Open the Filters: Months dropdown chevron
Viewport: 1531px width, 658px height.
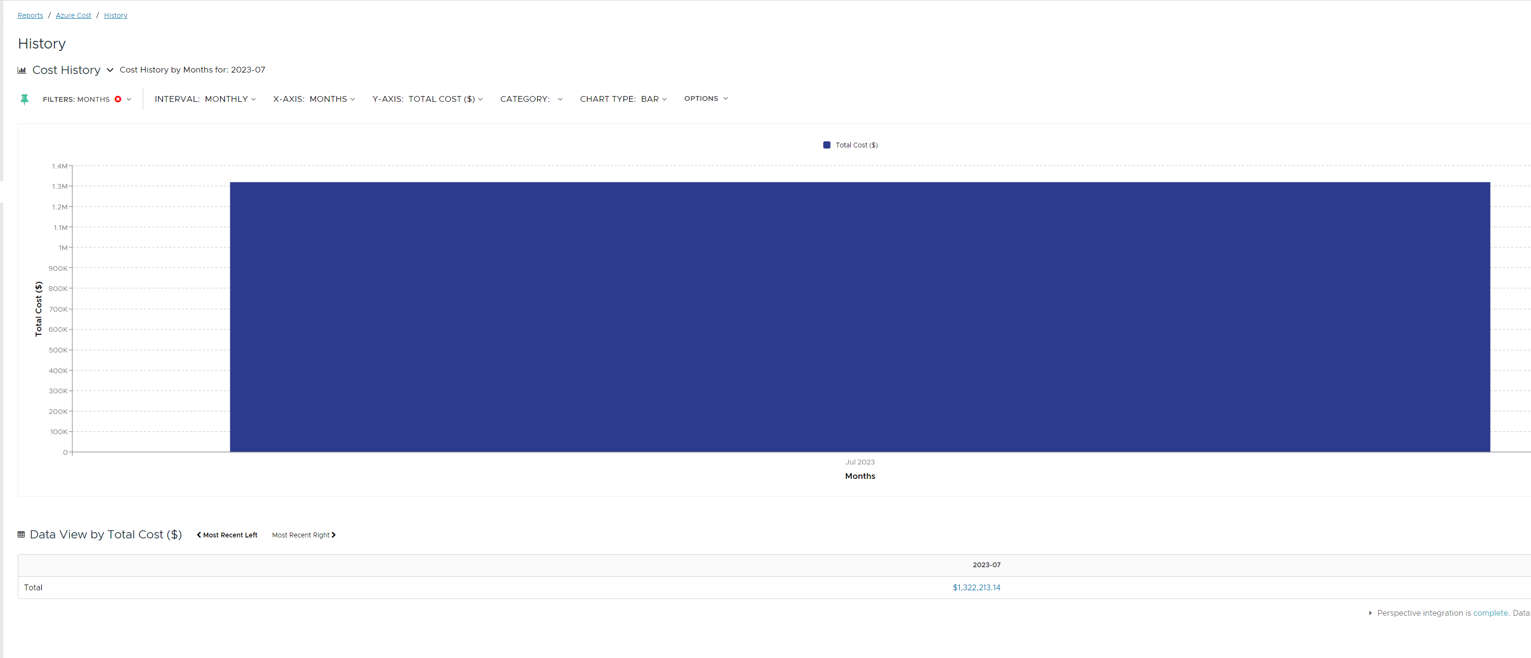(129, 99)
